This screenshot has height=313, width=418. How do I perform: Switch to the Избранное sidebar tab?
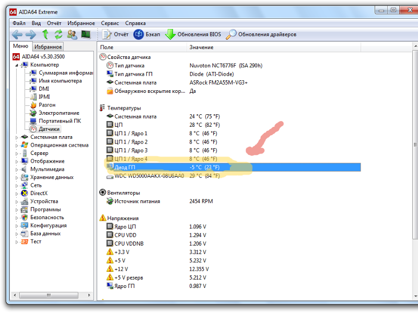pyautogui.click(x=48, y=46)
